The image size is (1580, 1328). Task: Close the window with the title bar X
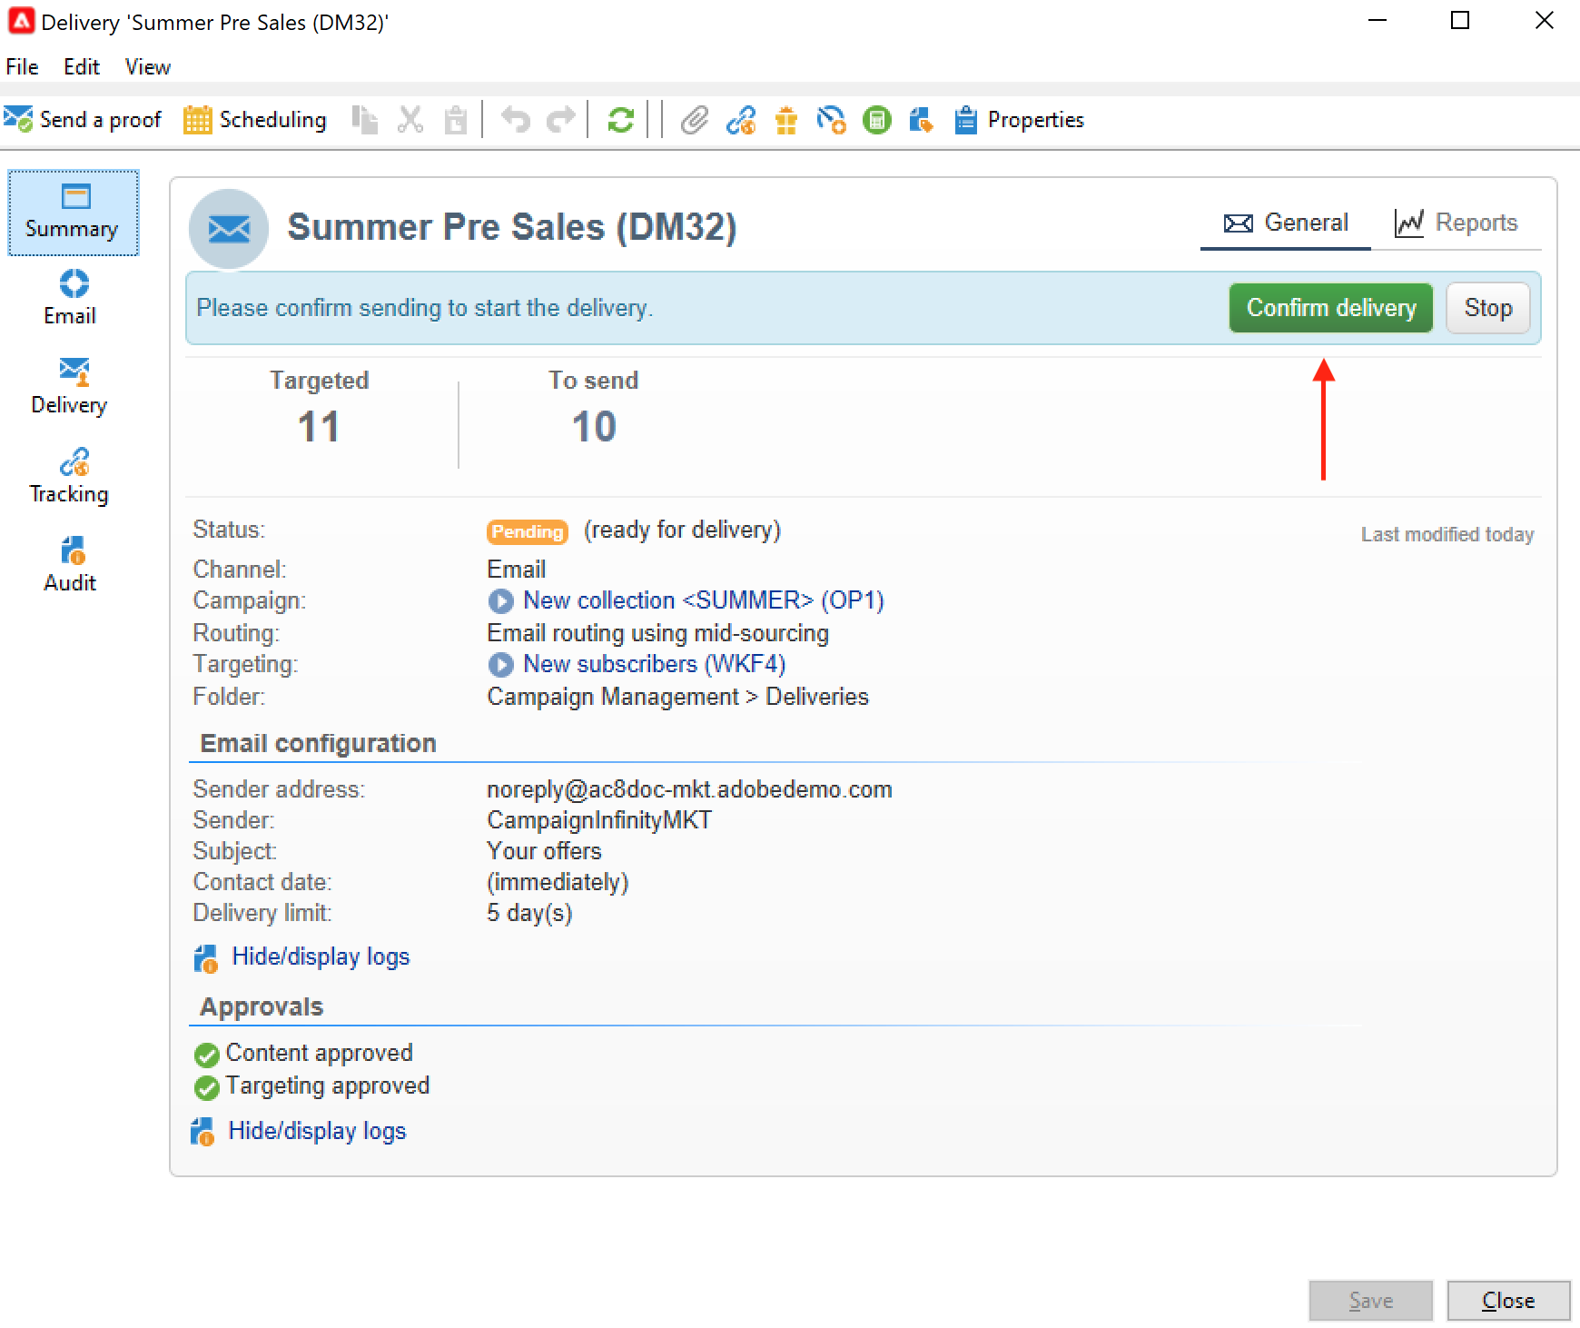pos(1544,20)
